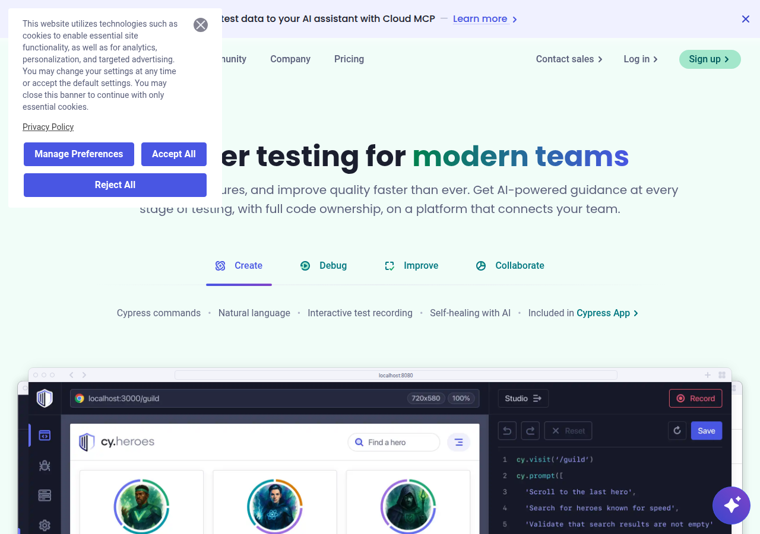Open the runs list icon in sidebar
The image size is (760, 534).
(x=45, y=495)
